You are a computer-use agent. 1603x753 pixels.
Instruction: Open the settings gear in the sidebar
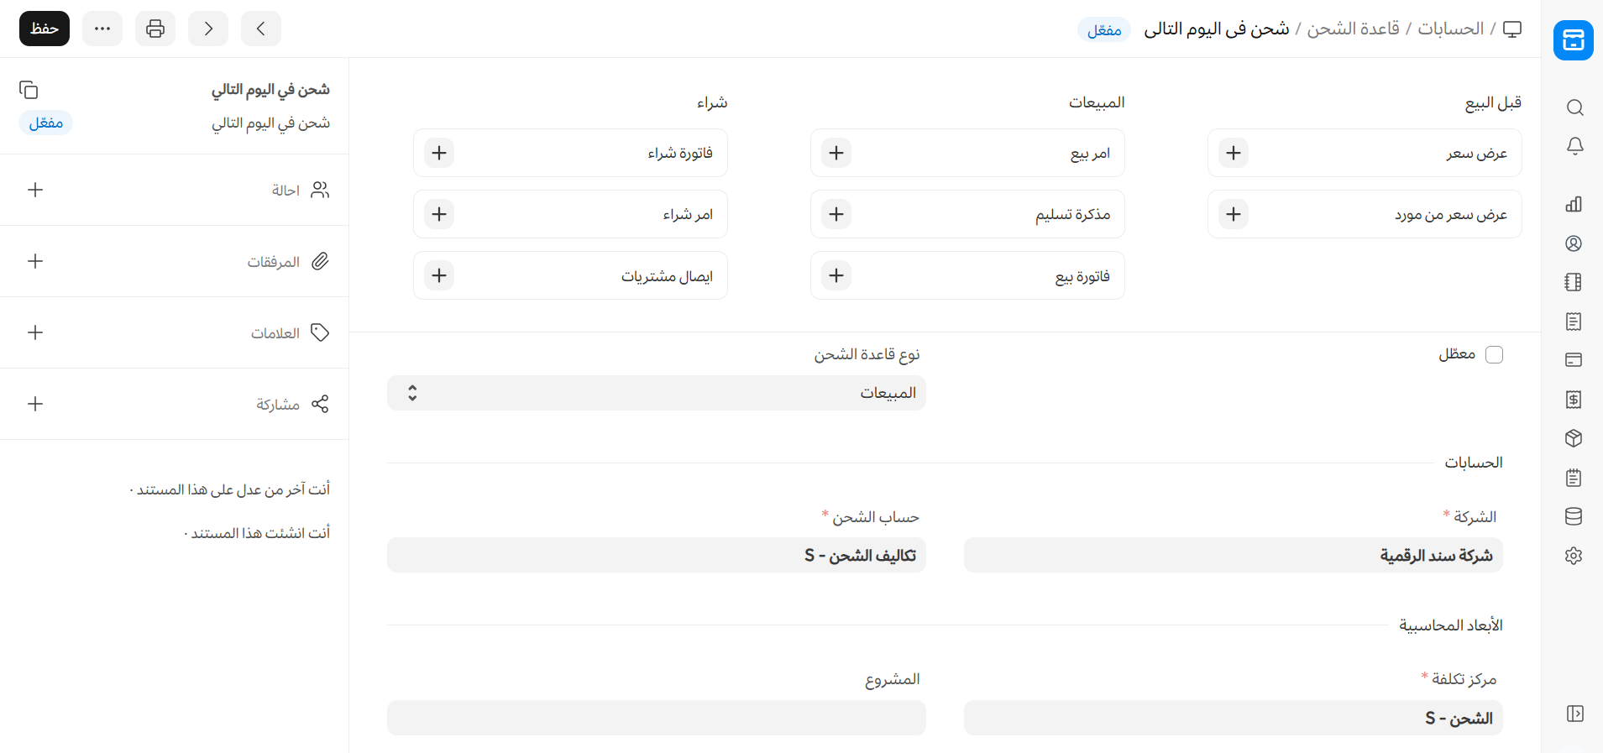click(1574, 556)
